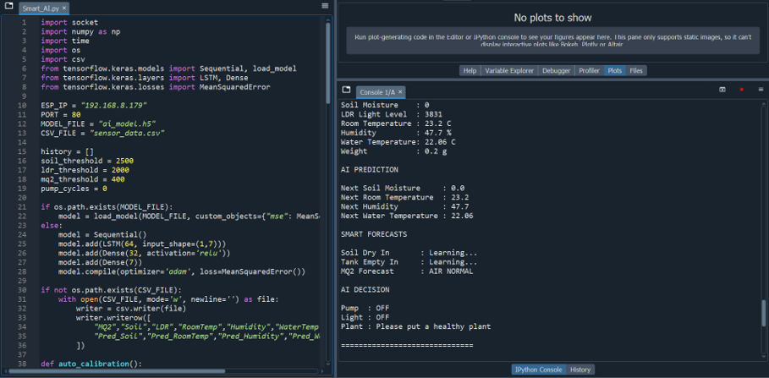Click the console icon left of the red stop
This screenshot has height=378, width=769.
click(x=722, y=90)
